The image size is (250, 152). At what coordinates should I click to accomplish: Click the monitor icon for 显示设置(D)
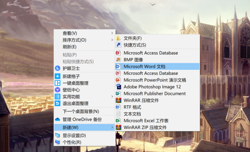click(57, 136)
